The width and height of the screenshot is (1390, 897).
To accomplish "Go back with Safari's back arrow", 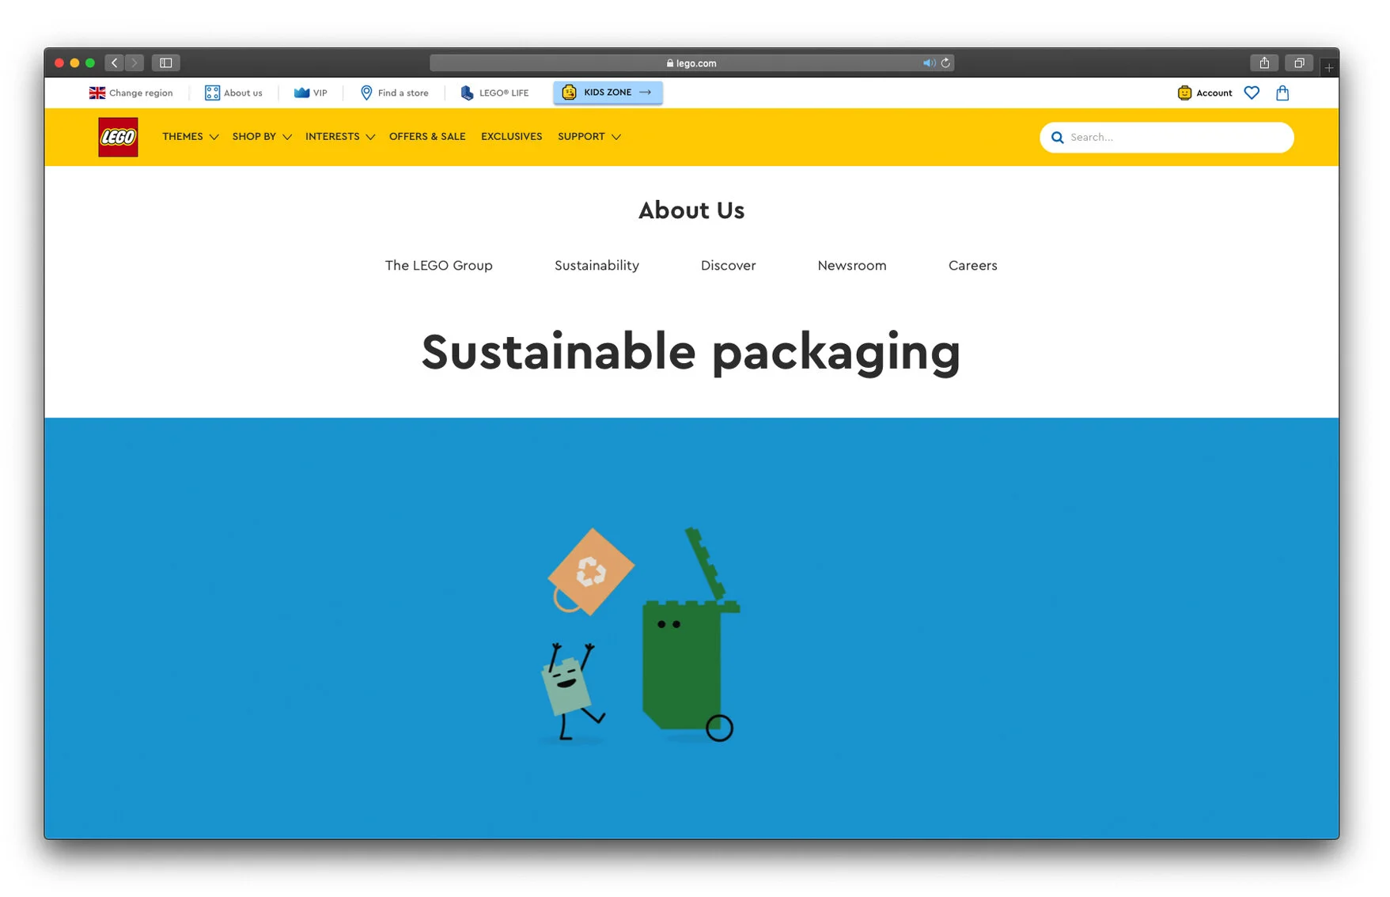I will point(115,62).
